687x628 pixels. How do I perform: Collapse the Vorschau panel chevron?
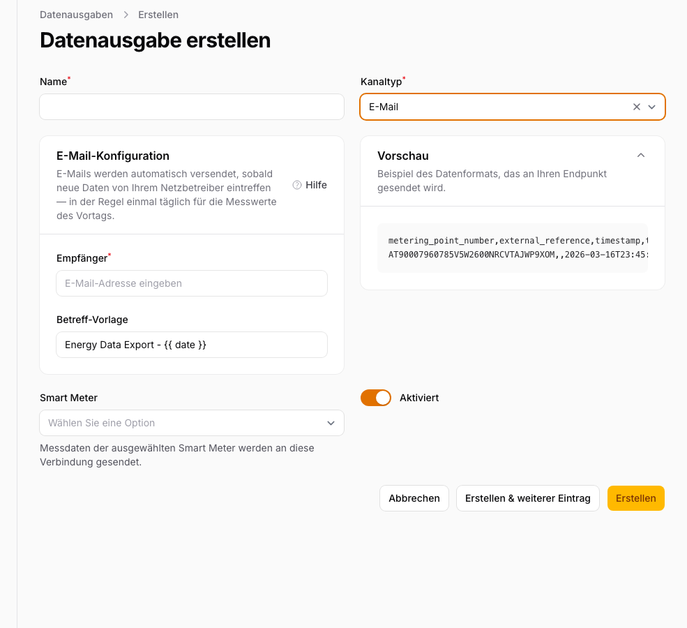pos(640,156)
